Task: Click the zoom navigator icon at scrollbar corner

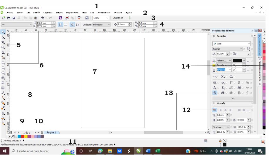Action: [x=209, y=133]
